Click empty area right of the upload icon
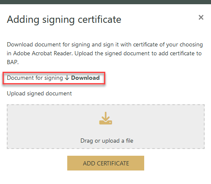211x184 pixels. tap(158, 118)
